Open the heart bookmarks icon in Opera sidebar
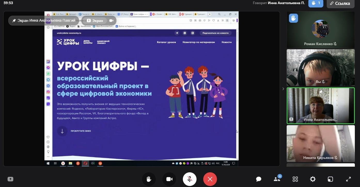 (48, 137)
